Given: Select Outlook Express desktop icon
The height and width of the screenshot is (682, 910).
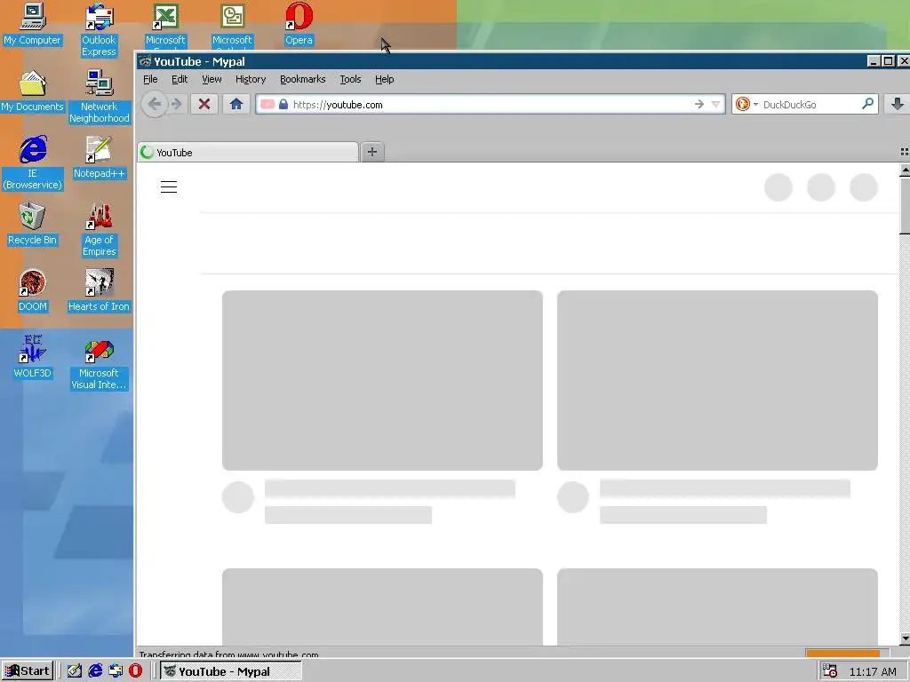Looking at the screenshot, I should [x=100, y=29].
